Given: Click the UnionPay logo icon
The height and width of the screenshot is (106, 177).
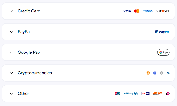Looking at the screenshot, I should [x=118, y=94].
